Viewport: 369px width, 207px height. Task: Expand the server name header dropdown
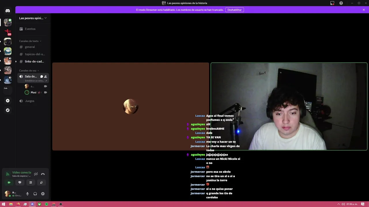33,18
